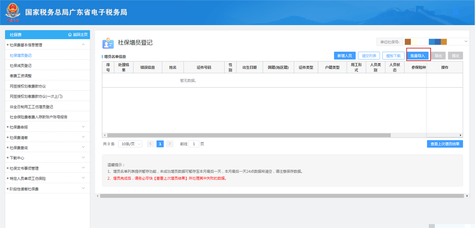Click the home icon beside 返回主页

pyautogui.click(x=70, y=35)
